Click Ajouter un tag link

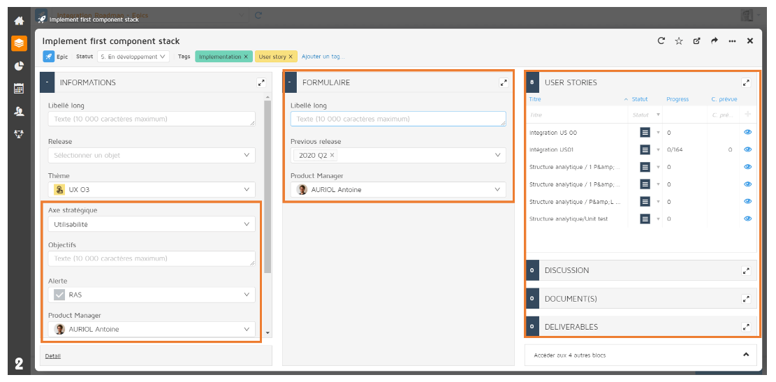(x=323, y=57)
